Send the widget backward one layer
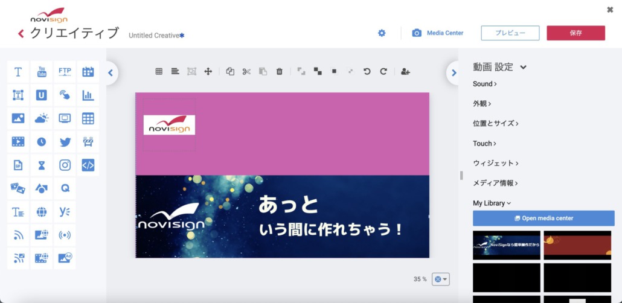 (334, 71)
